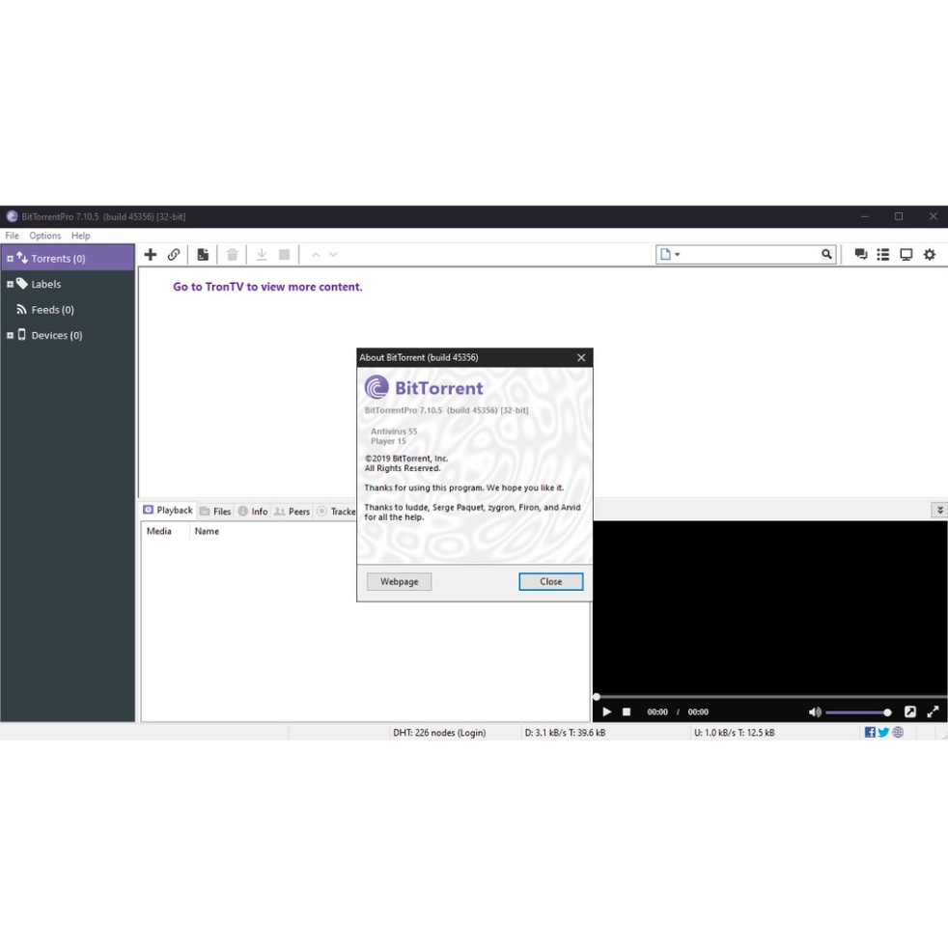Mute the player via speaker icon

pyautogui.click(x=815, y=712)
